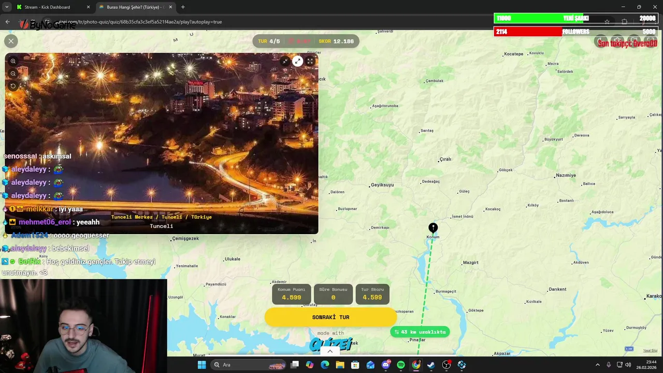Zoom out of the Tunceli photo

[13, 74]
